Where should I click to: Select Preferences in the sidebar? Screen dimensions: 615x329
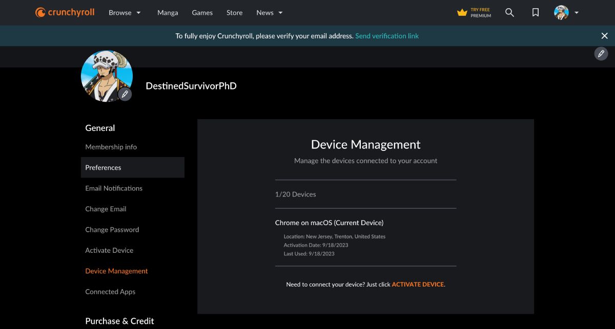(133, 167)
